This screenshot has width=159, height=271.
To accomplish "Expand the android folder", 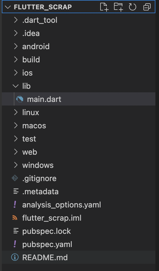I will pos(79,46).
